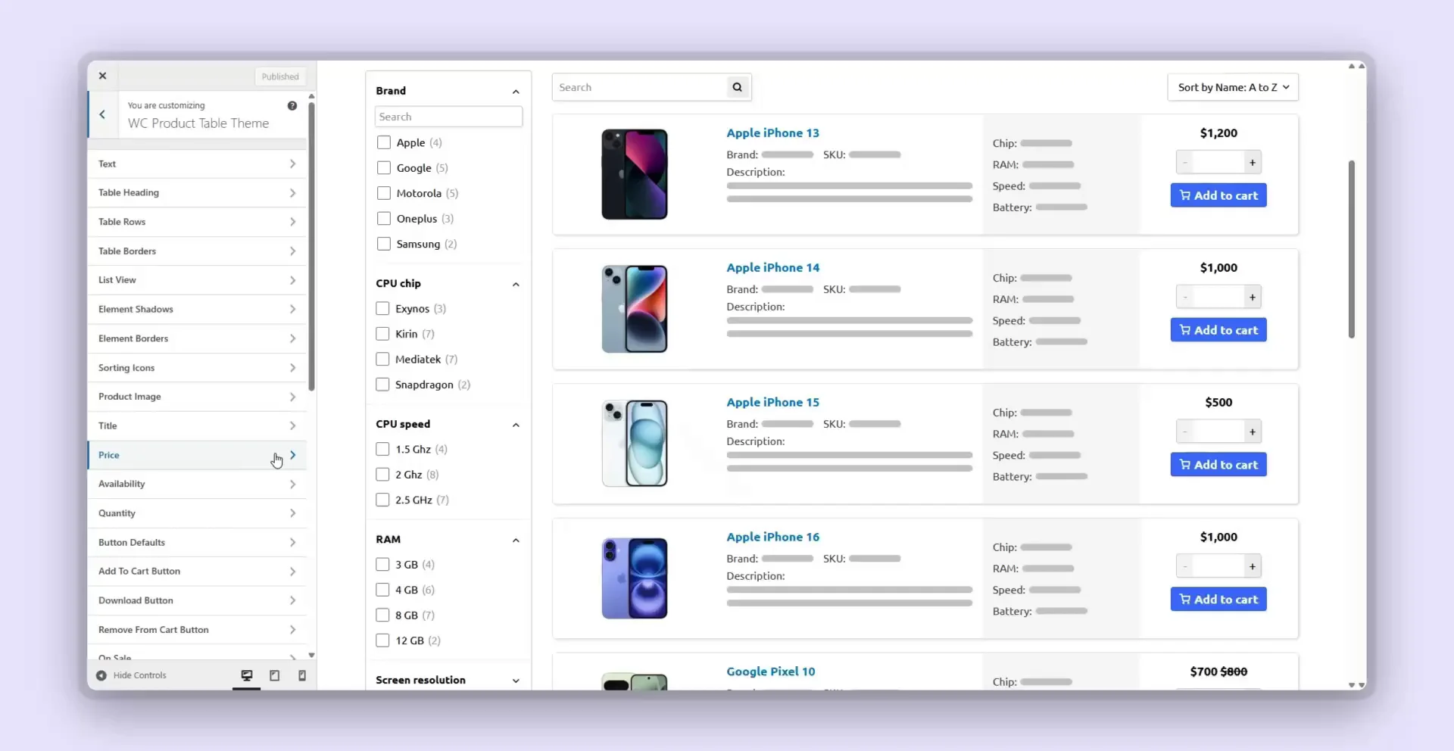Collapse the CPU speed filter section
The height and width of the screenshot is (751, 1454).
(x=516, y=425)
